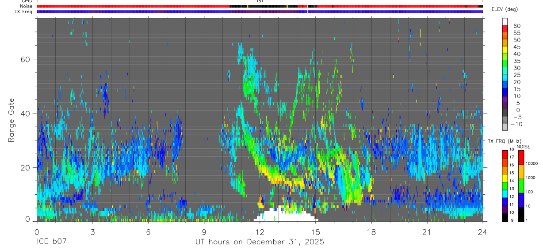Click the red top swatch of NOISE colorbar
The height and width of the screenshot is (251, 543).
(x=521, y=158)
